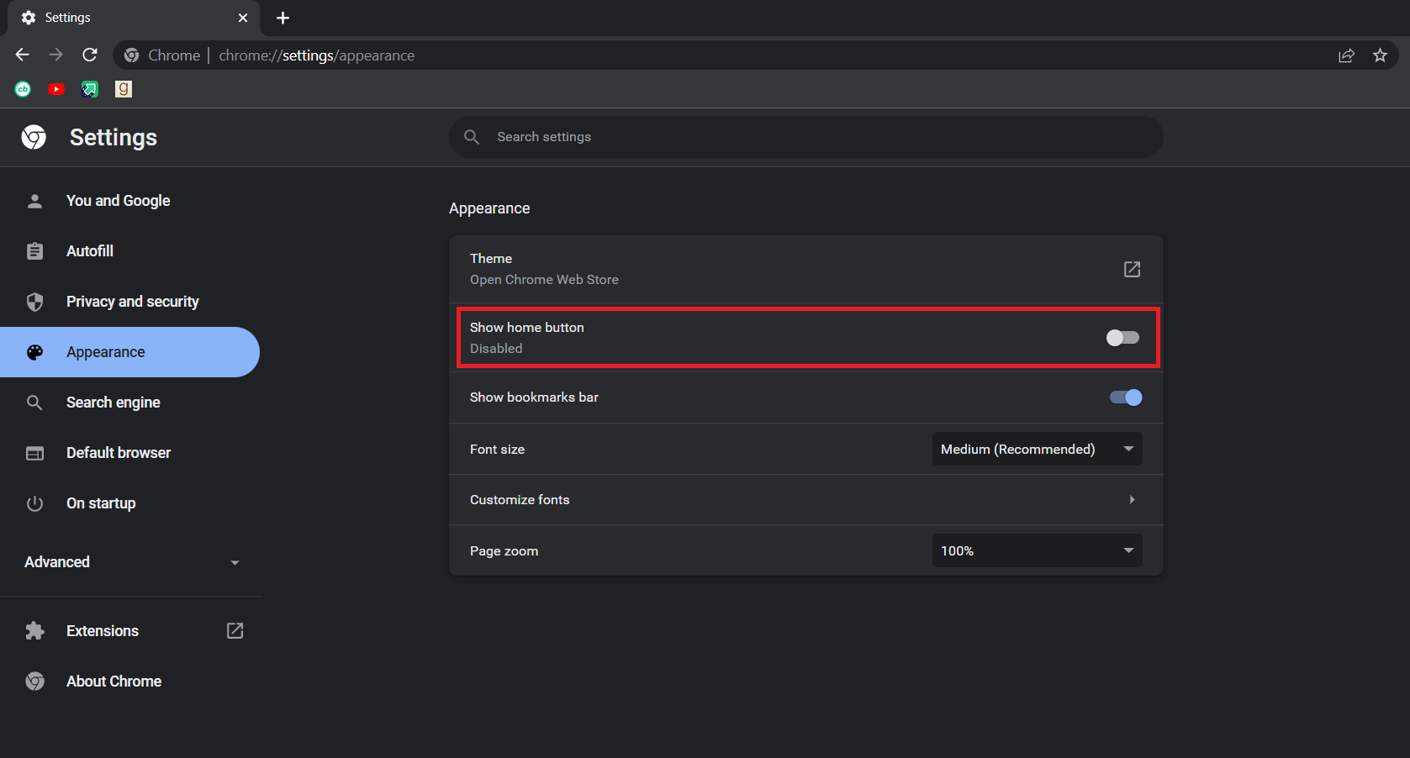Click the 'Show home button' label
This screenshot has height=758, width=1410.
[x=526, y=328]
